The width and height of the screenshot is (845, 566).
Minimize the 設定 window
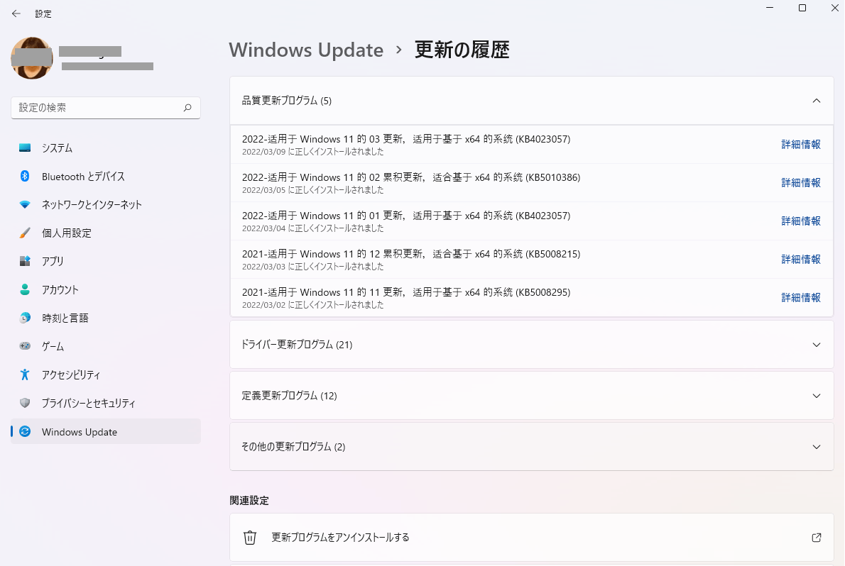(770, 8)
